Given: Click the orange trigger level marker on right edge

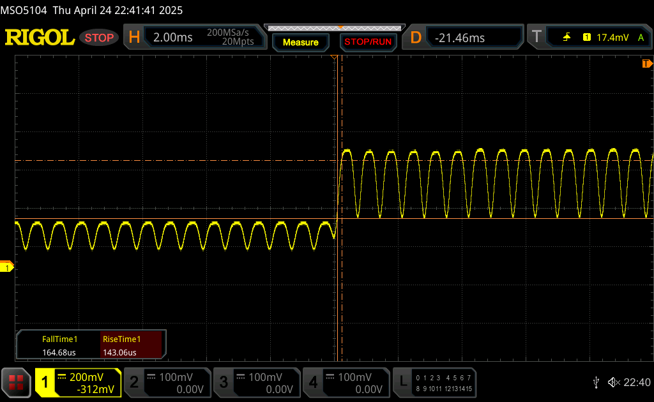Looking at the screenshot, I should point(647,64).
